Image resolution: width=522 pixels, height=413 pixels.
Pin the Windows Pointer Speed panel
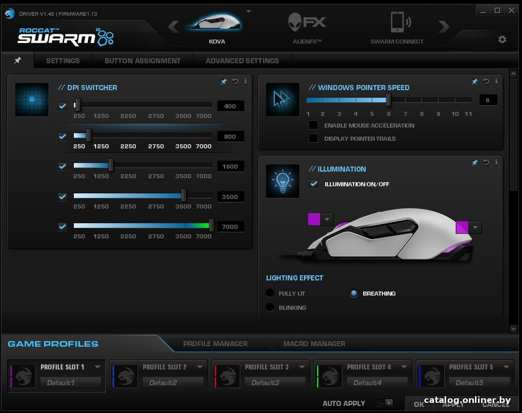coord(474,81)
